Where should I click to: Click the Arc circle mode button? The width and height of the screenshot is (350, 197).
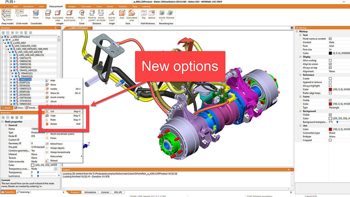tap(19, 11)
